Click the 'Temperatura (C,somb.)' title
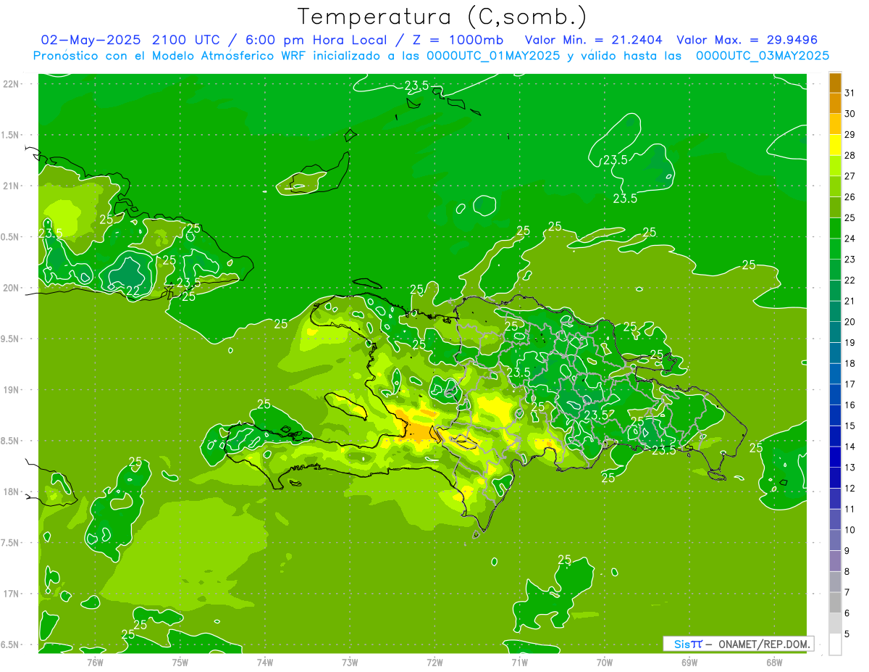Viewport: 869px width, 672px height. (x=442, y=16)
